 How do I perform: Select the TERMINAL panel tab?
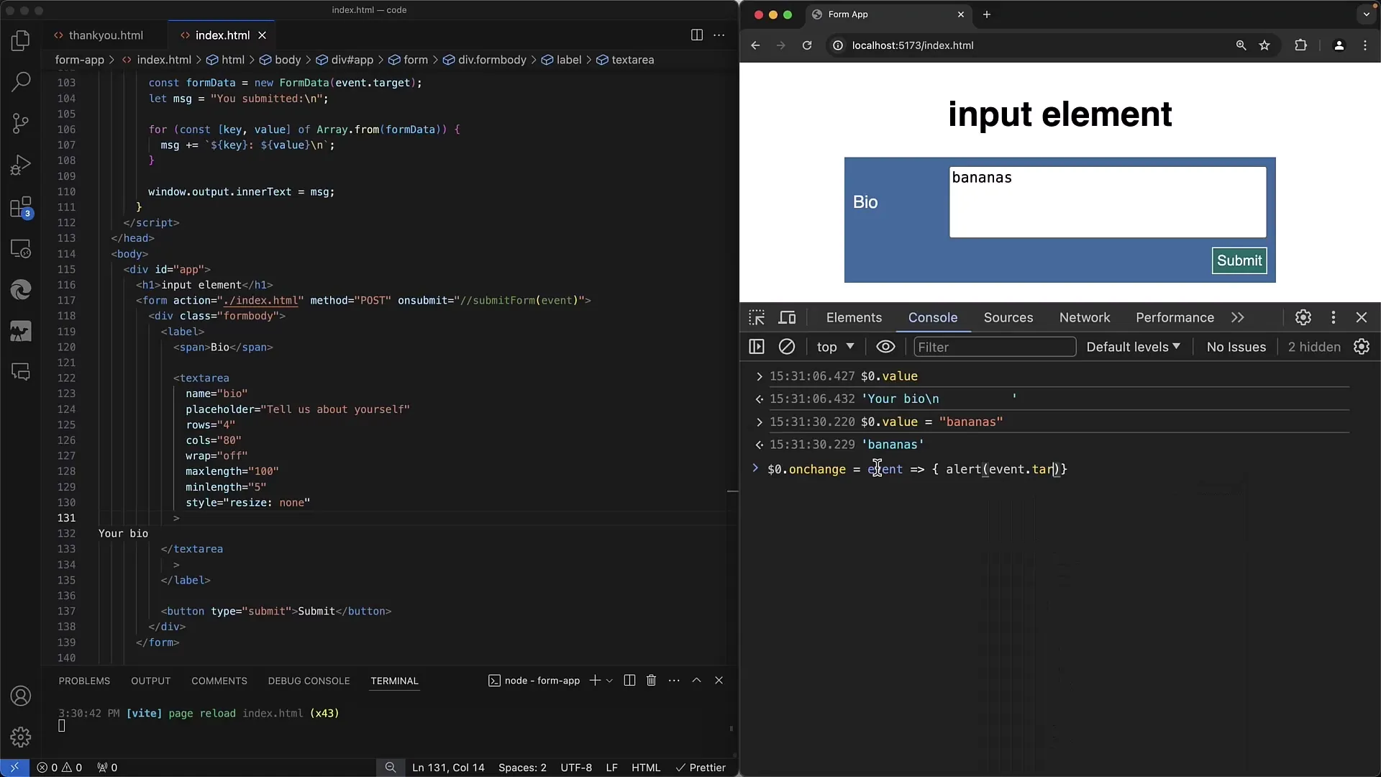[x=394, y=681]
